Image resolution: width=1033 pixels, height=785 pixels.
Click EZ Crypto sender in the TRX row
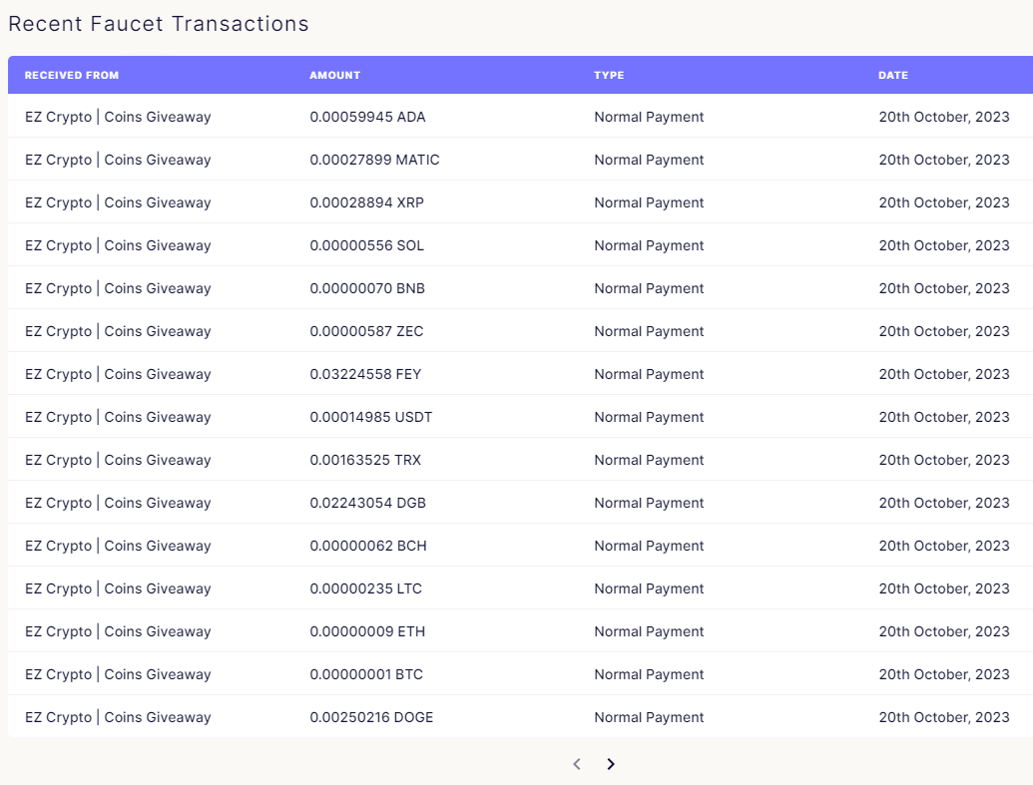[118, 459]
